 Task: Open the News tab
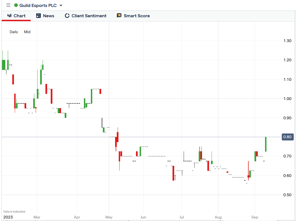point(45,16)
